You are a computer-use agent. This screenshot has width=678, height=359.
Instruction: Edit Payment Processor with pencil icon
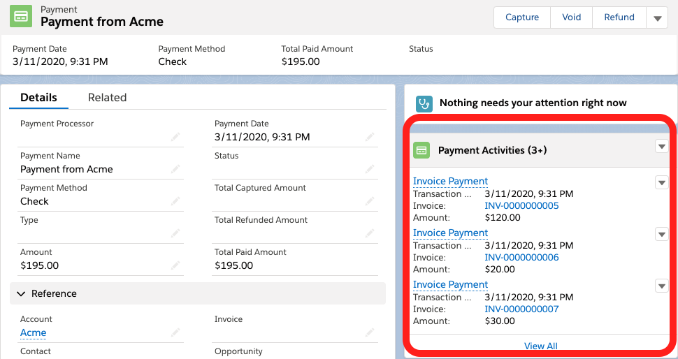(x=175, y=137)
